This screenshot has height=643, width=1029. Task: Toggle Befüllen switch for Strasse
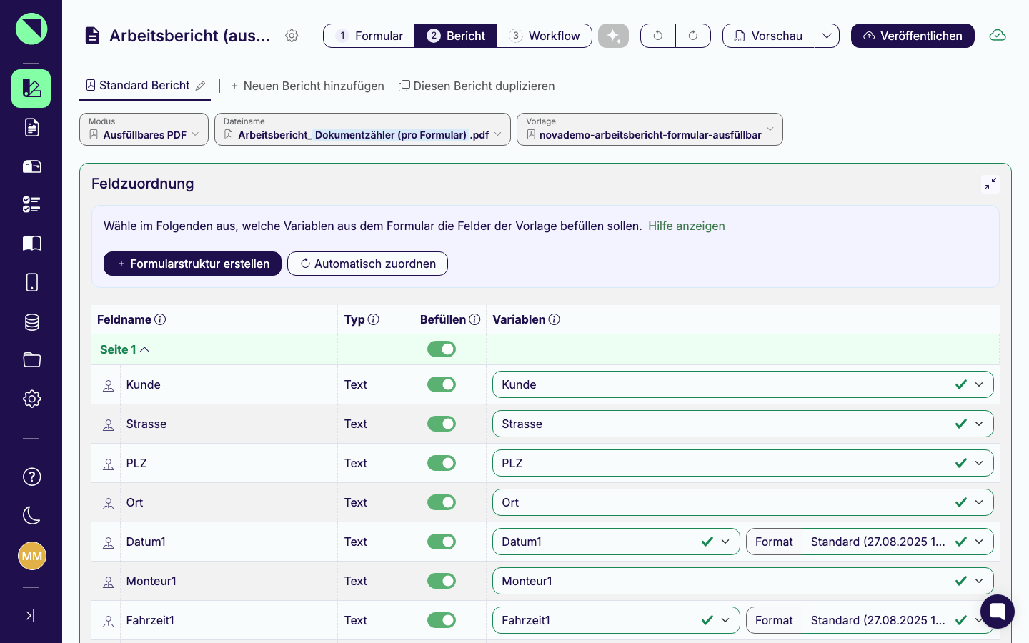(x=442, y=424)
